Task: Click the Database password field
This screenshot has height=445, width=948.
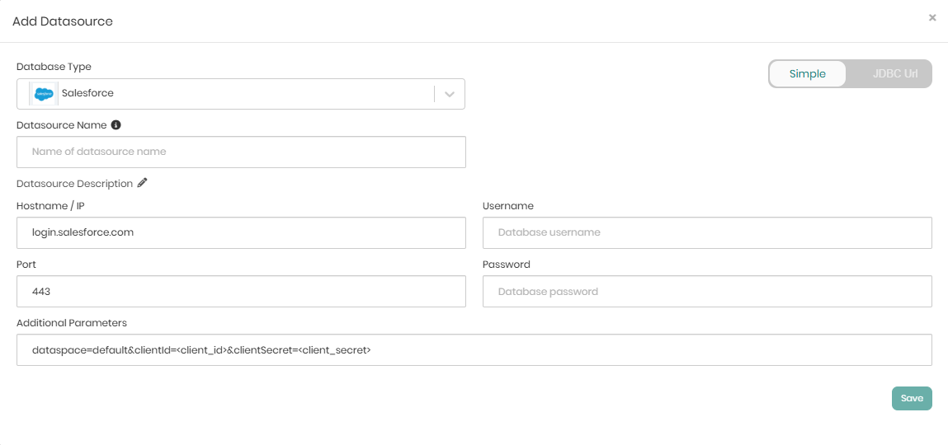Action: click(706, 291)
